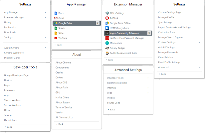Select GPU in the About panel

[58, 92]
